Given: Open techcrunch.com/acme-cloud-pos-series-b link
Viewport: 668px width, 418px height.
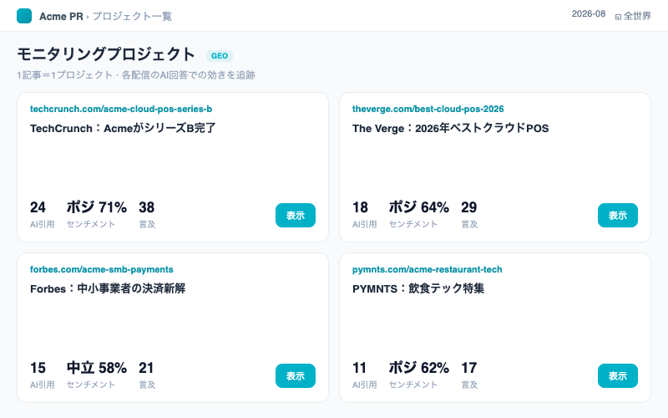Looking at the screenshot, I should tap(121, 109).
